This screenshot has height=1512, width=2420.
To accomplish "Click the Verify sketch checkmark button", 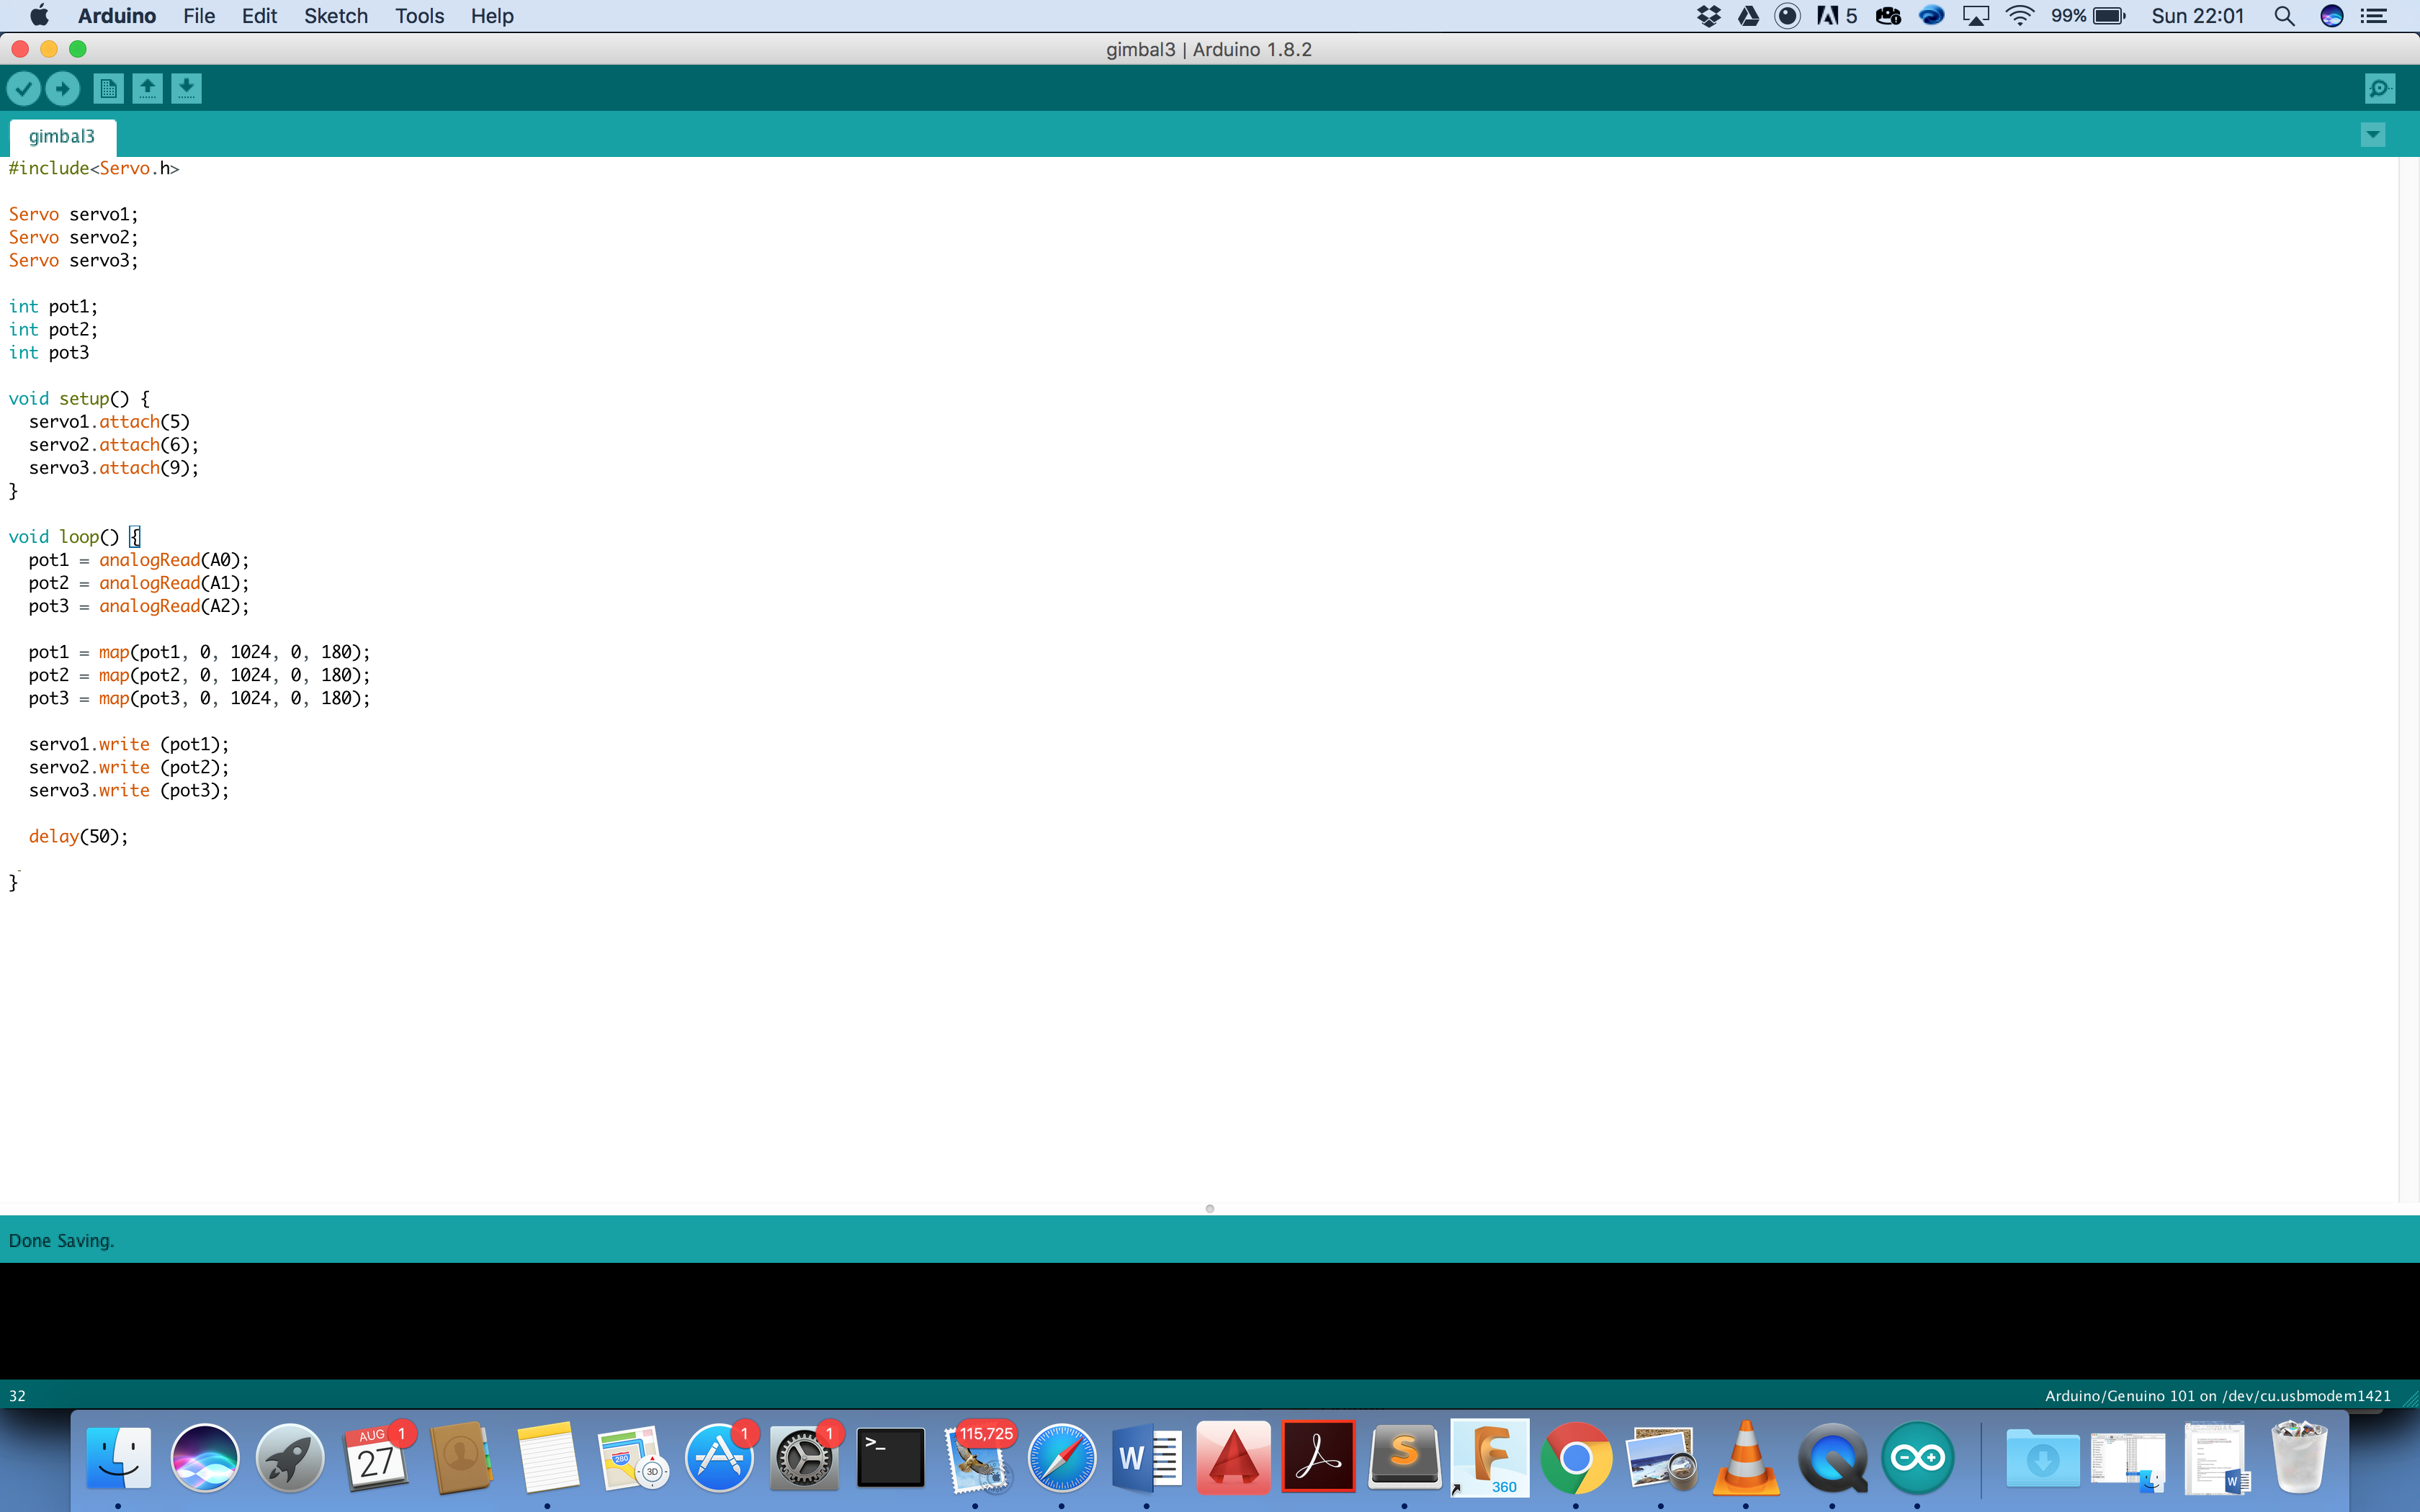I will tap(24, 89).
